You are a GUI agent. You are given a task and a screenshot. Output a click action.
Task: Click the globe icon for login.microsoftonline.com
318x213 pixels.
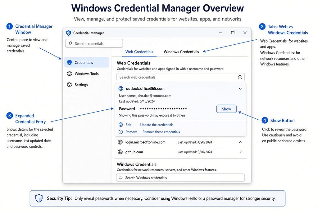pos(120,142)
